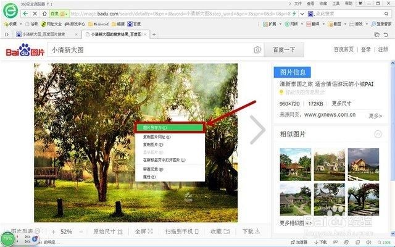Collapse the 相似图片 similar images panel

coord(377,134)
